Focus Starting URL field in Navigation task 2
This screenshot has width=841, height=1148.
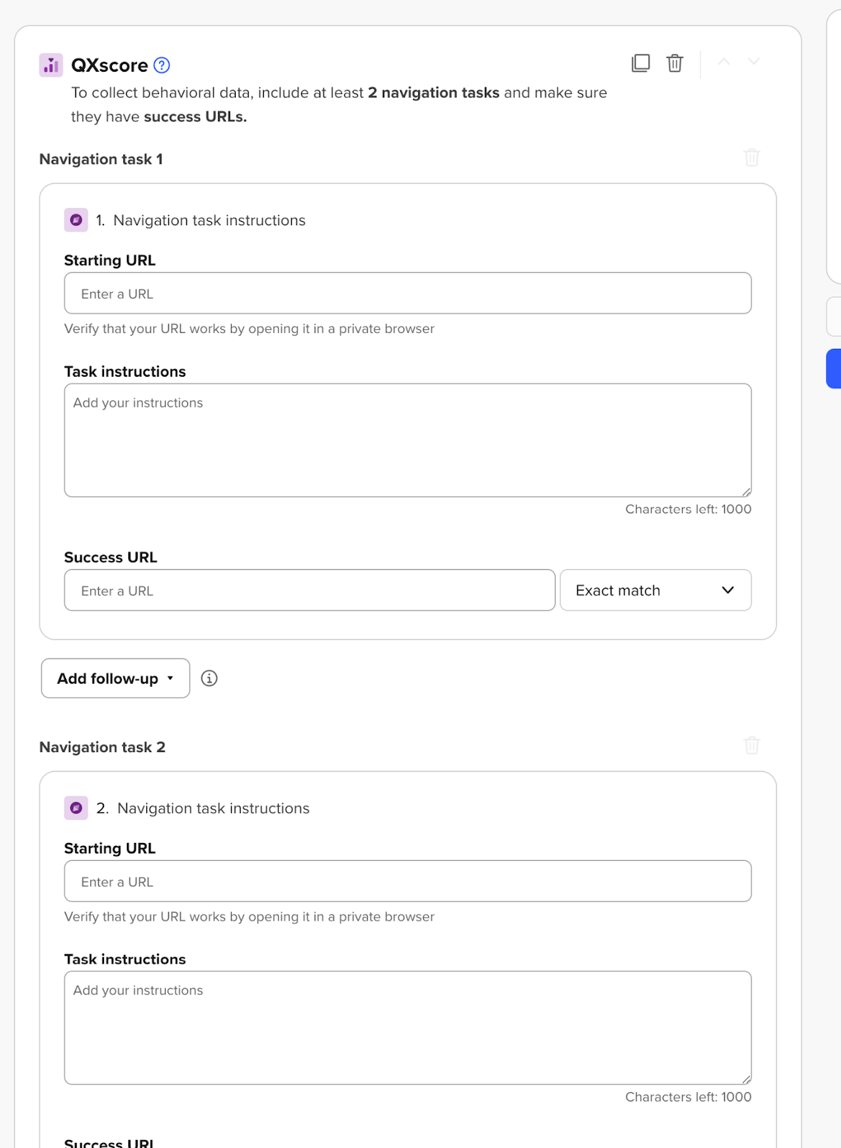pyautogui.click(x=407, y=881)
